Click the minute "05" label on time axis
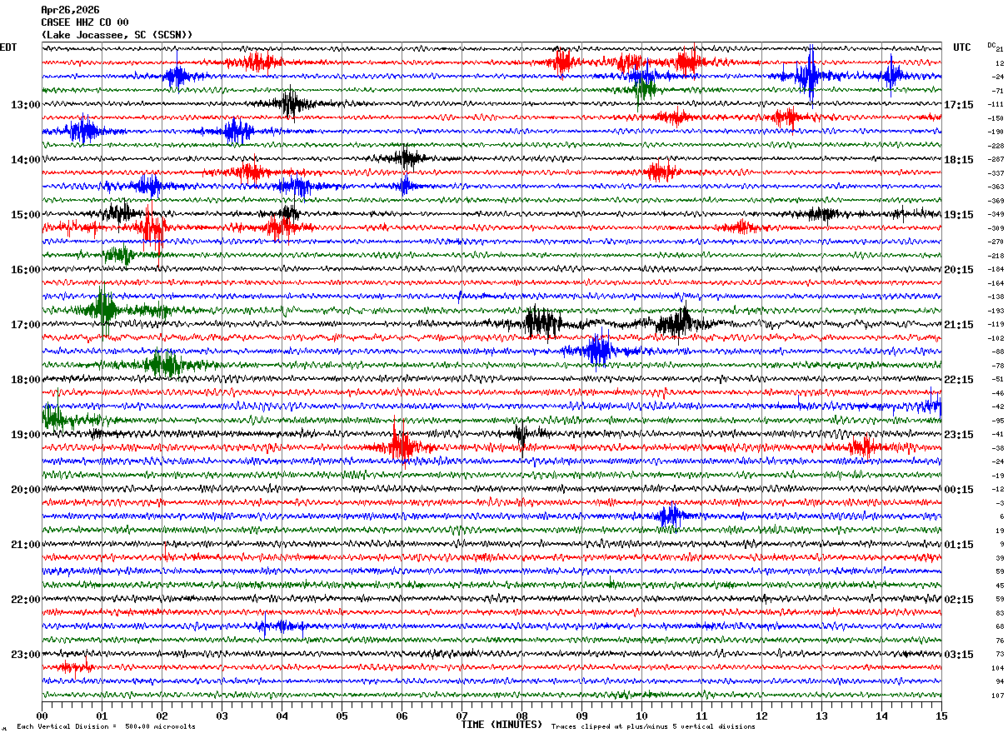Image resolution: width=1008 pixels, height=738 pixels. [342, 716]
